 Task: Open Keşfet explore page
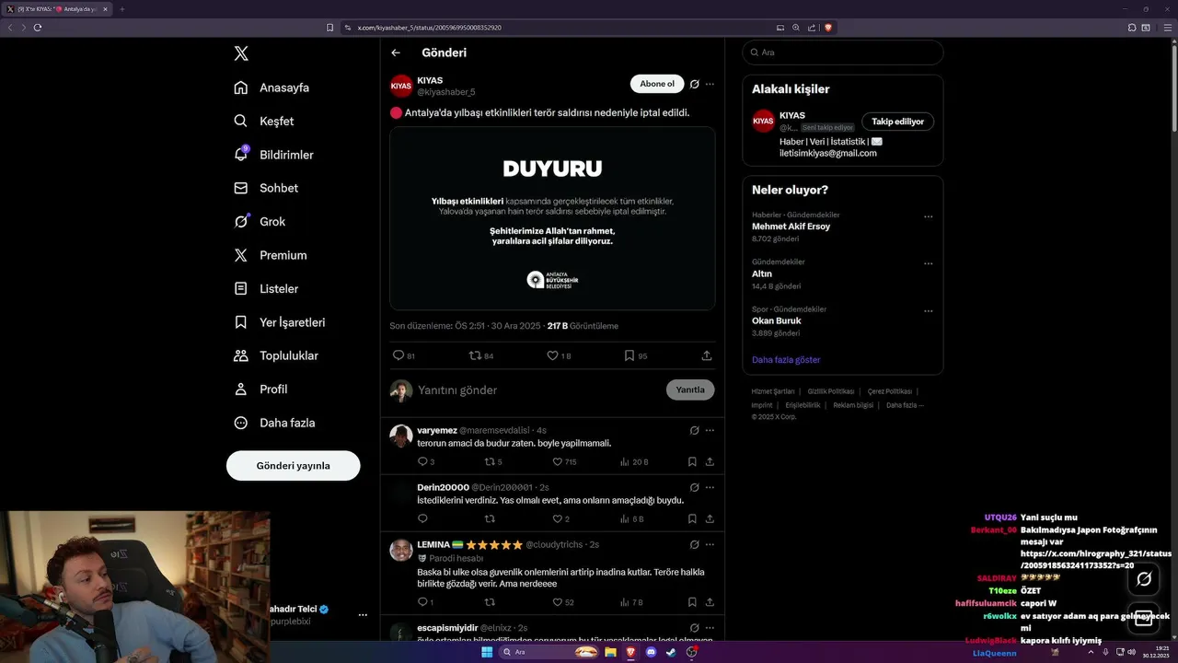click(x=264, y=121)
